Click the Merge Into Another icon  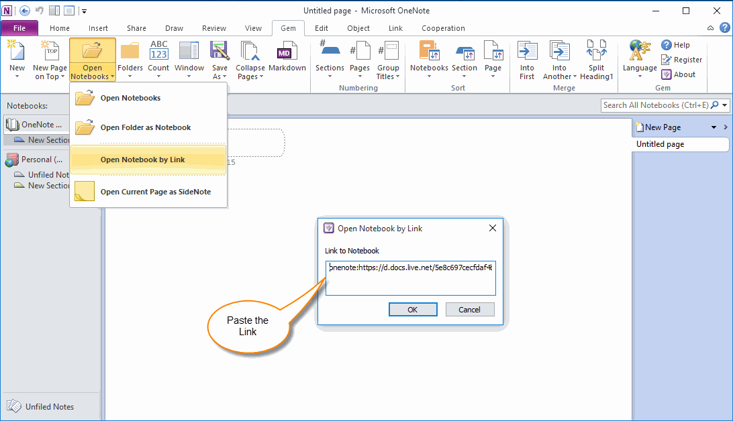click(559, 50)
